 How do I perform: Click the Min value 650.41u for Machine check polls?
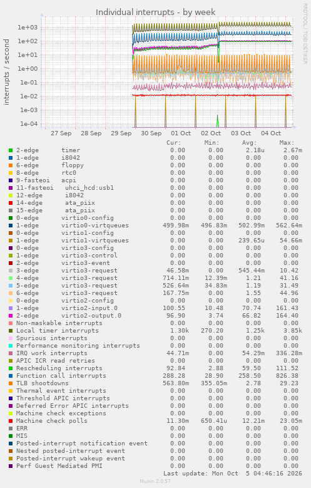point(214,421)
